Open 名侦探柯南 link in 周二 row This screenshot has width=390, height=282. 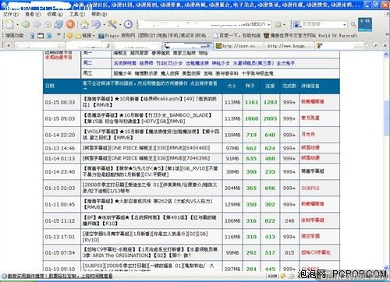point(125,63)
